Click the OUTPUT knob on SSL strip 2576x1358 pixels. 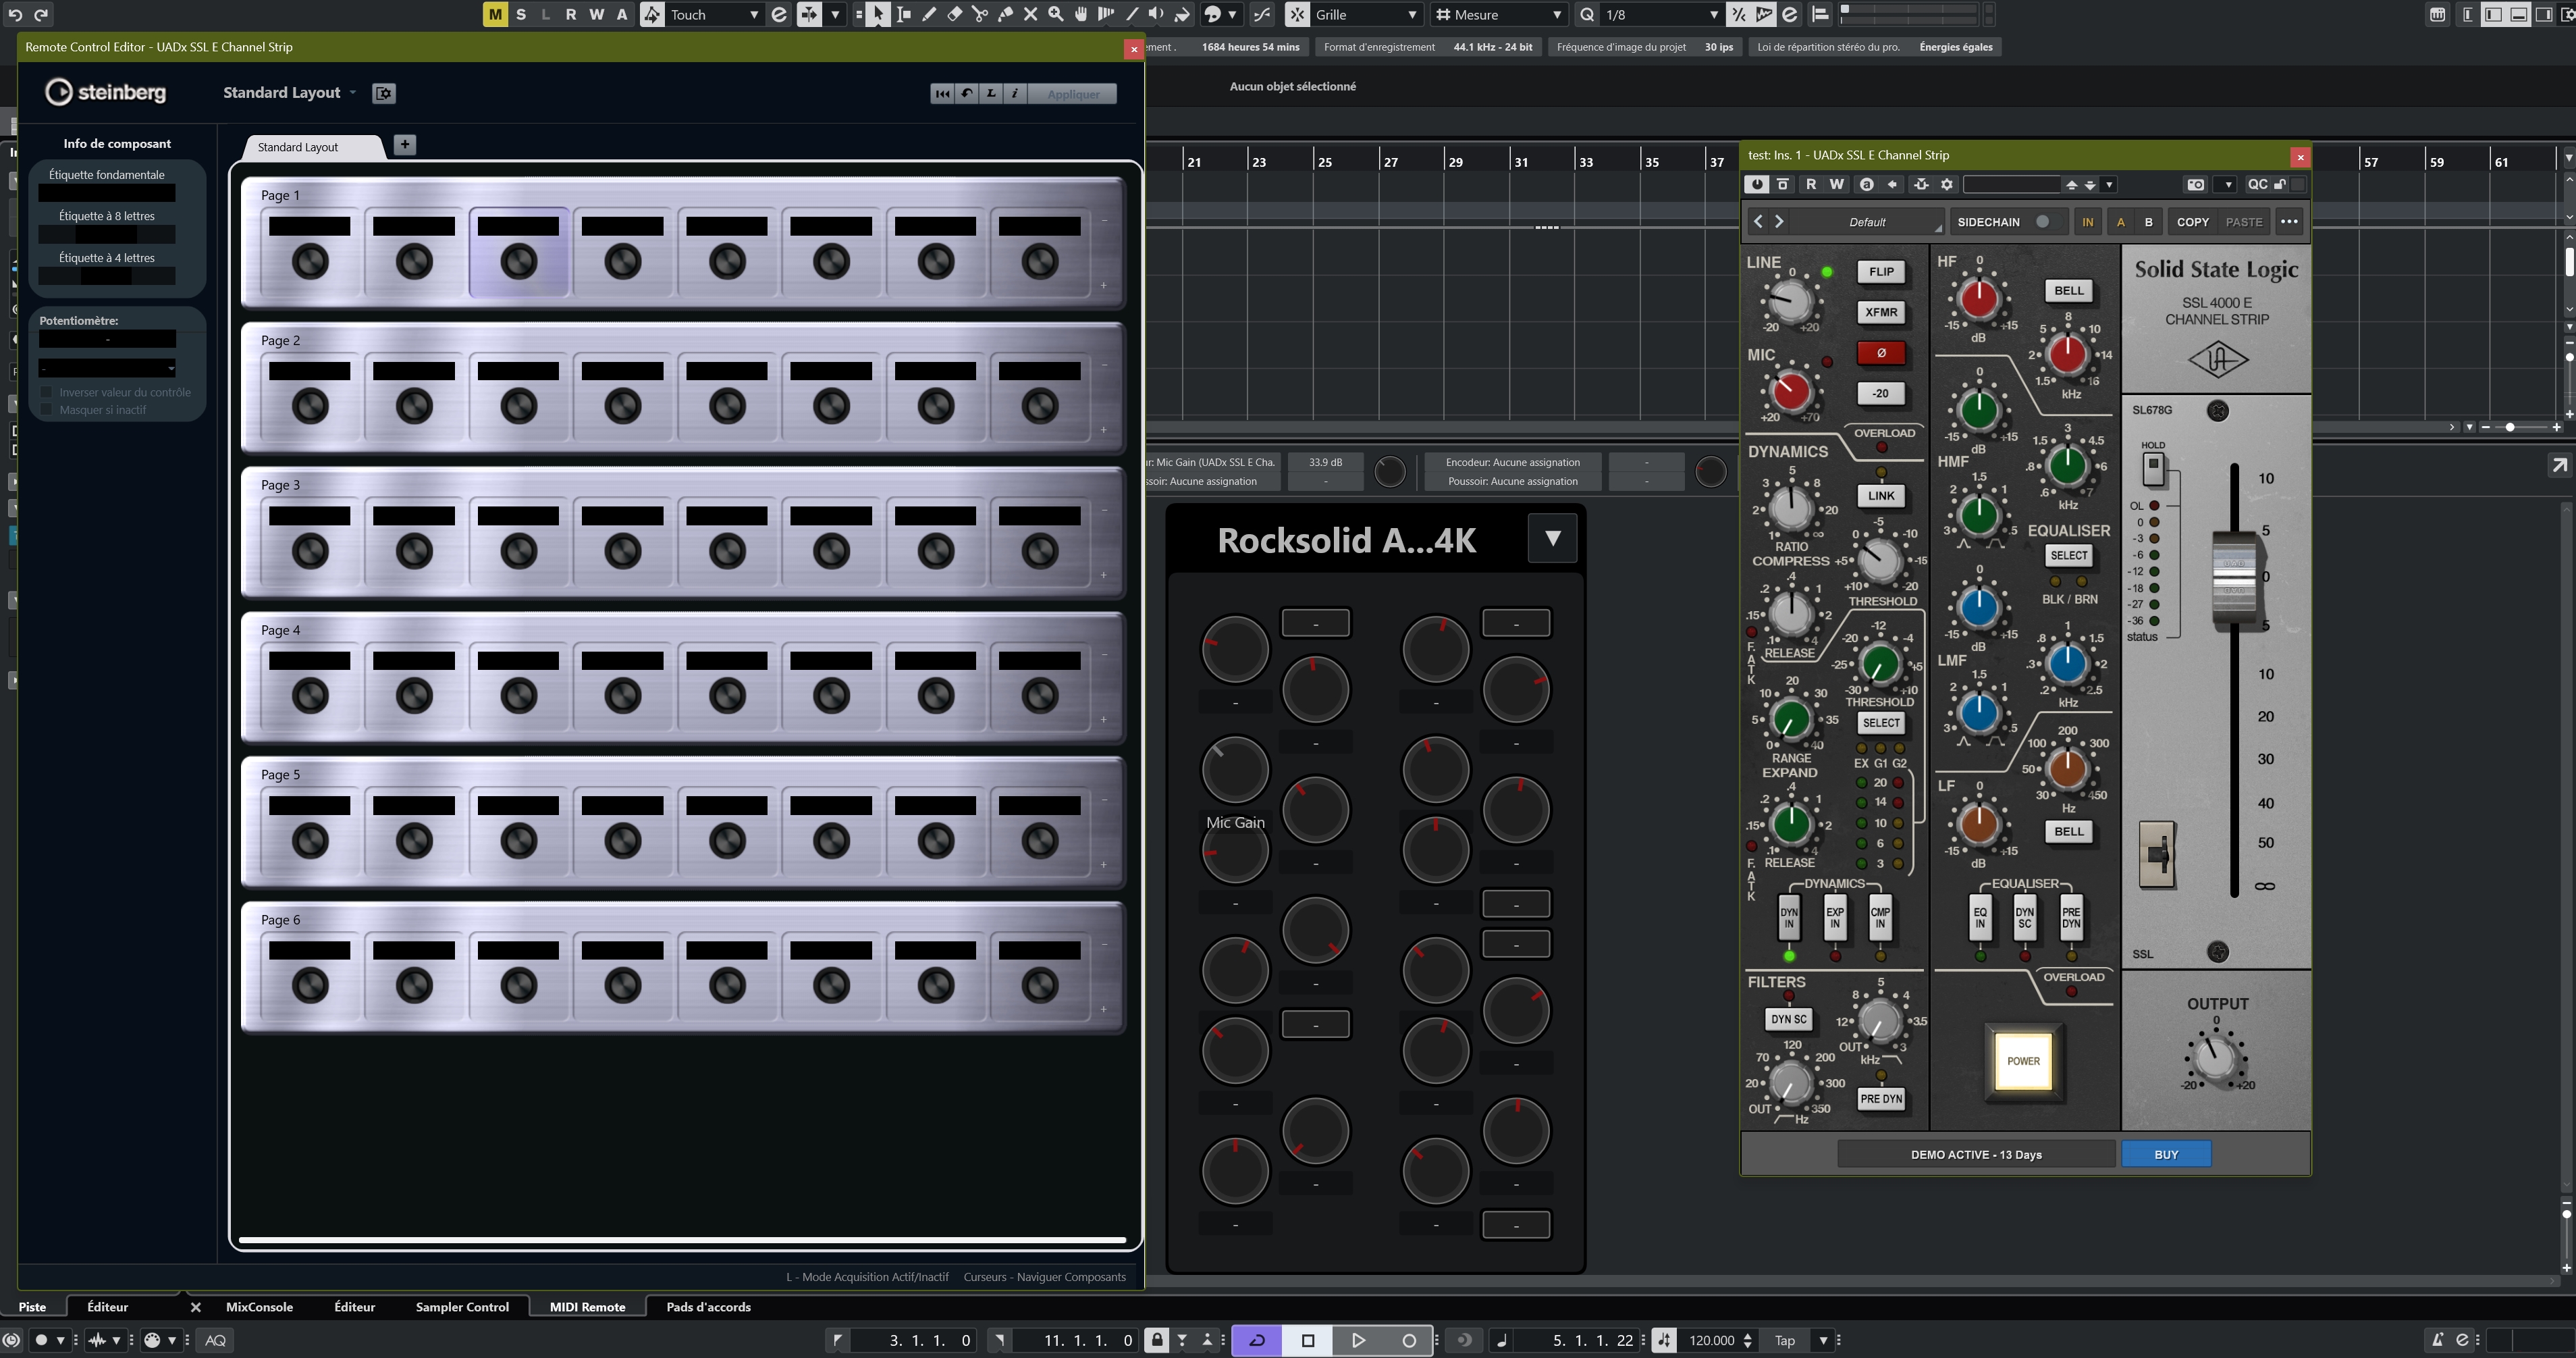tap(2216, 1057)
